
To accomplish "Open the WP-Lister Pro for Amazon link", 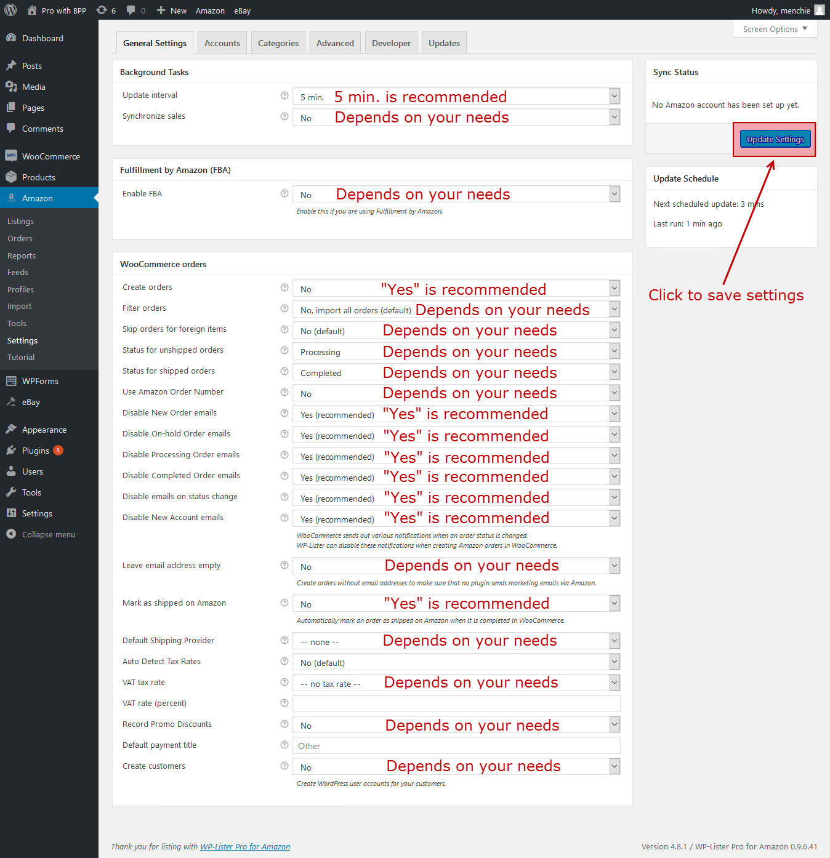I will (x=245, y=846).
